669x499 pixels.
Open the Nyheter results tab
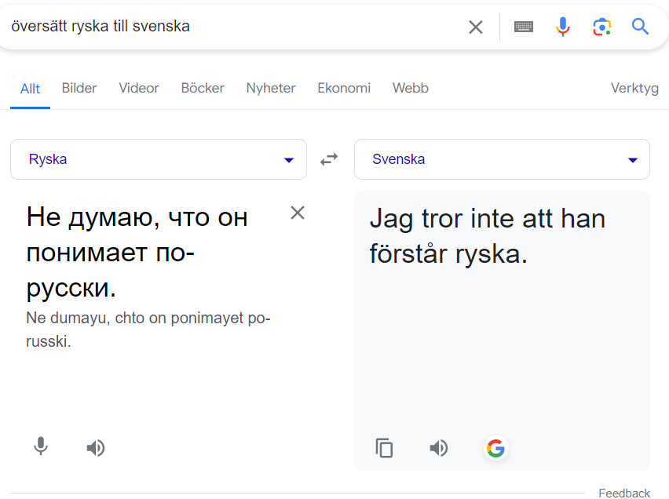point(270,88)
